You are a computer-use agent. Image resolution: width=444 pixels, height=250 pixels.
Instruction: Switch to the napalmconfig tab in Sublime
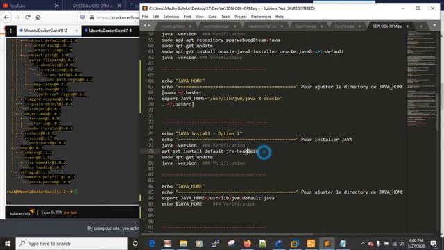point(262,26)
